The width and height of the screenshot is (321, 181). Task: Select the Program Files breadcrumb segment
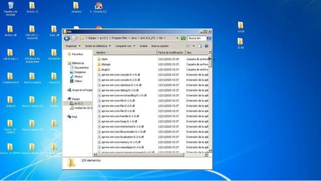point(119,38)
